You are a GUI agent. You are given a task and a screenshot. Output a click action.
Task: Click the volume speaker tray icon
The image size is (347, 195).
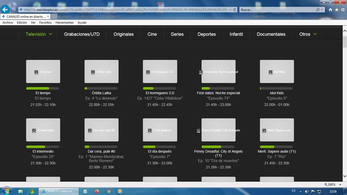[307, 191]
